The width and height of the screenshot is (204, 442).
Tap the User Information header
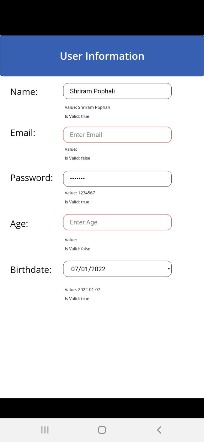102,56
